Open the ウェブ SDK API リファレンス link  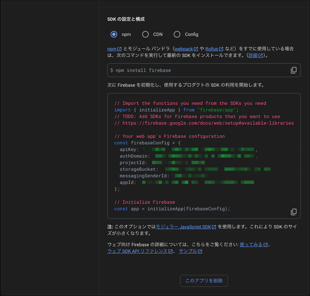138,251
